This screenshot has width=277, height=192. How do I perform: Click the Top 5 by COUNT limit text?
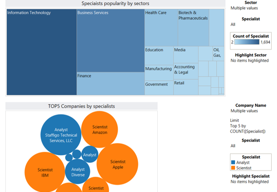coord(248,129)
